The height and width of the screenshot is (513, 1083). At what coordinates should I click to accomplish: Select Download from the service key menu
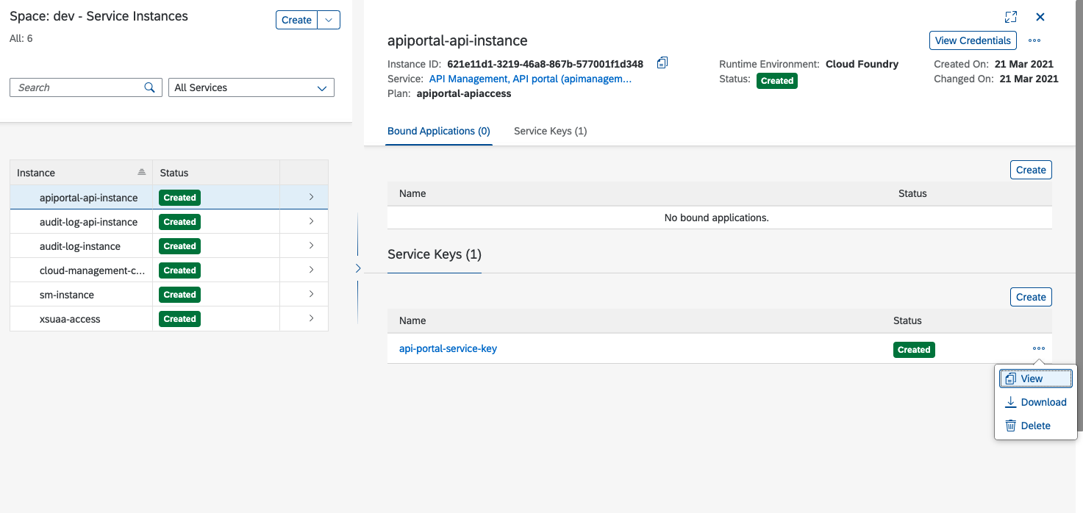click(1043, 402)
